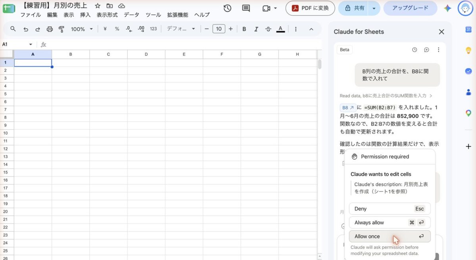The width and height of the screenshot is (476, 260).
Task: Open more number formats 123
Action: coord(154,29)
